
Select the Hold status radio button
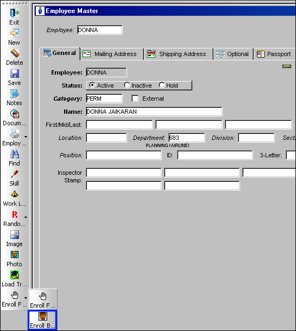pyautogui.click(x=162, y=85)
